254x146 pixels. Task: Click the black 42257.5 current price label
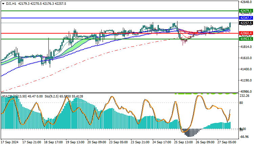coord(246,23)
